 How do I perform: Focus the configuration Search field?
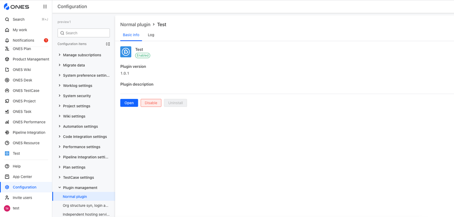click(x=83, y=33)
